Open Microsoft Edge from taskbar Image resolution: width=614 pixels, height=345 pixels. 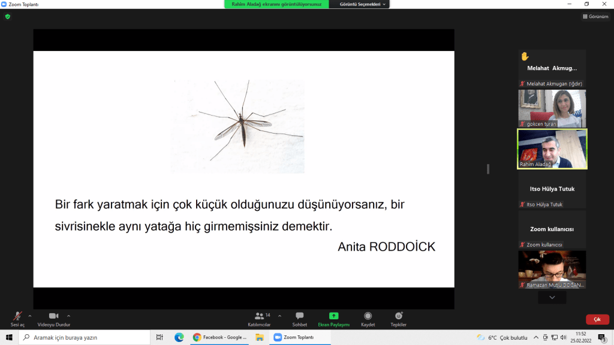tap(179, 337)
